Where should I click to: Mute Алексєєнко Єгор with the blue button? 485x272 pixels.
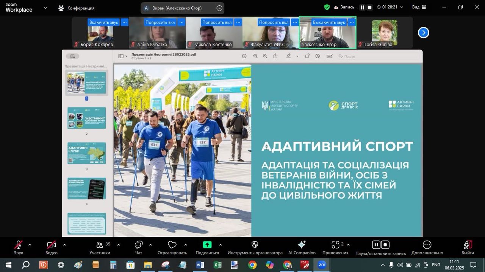(x=329, y=22)
